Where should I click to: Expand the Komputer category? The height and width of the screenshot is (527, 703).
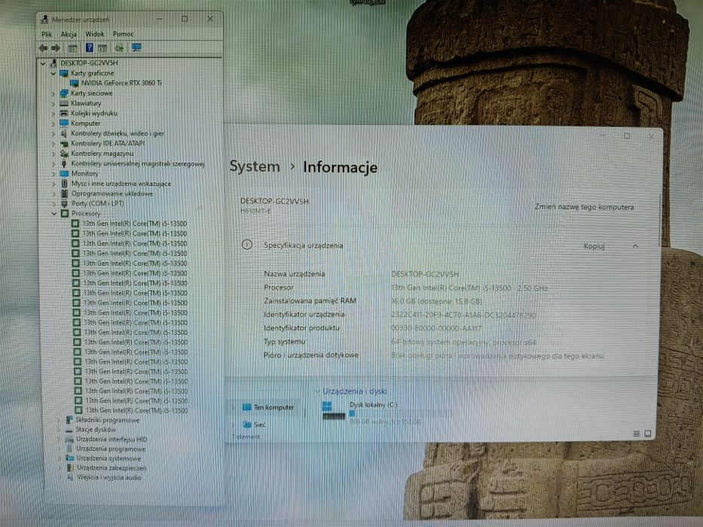click(x=53, y=123)
